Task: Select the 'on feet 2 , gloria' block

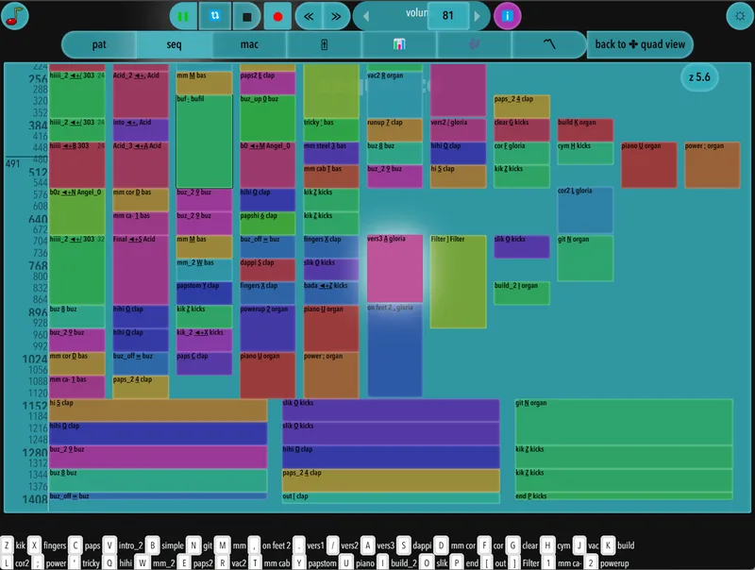Action: click(394, 350)
